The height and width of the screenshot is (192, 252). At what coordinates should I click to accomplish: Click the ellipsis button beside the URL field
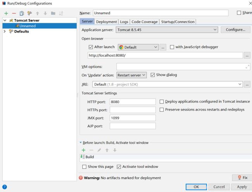click(247, 55)
